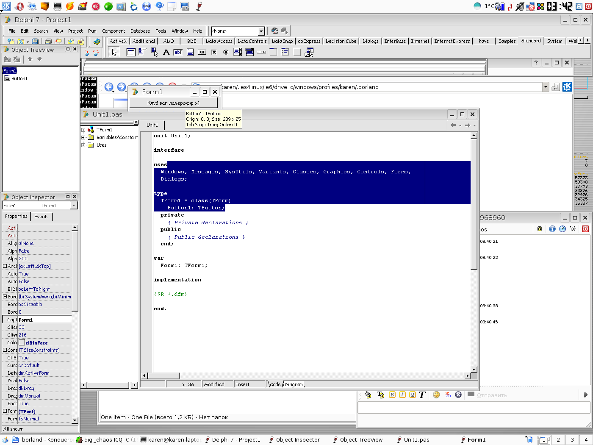Click the Caption property value field

point(44,320)
